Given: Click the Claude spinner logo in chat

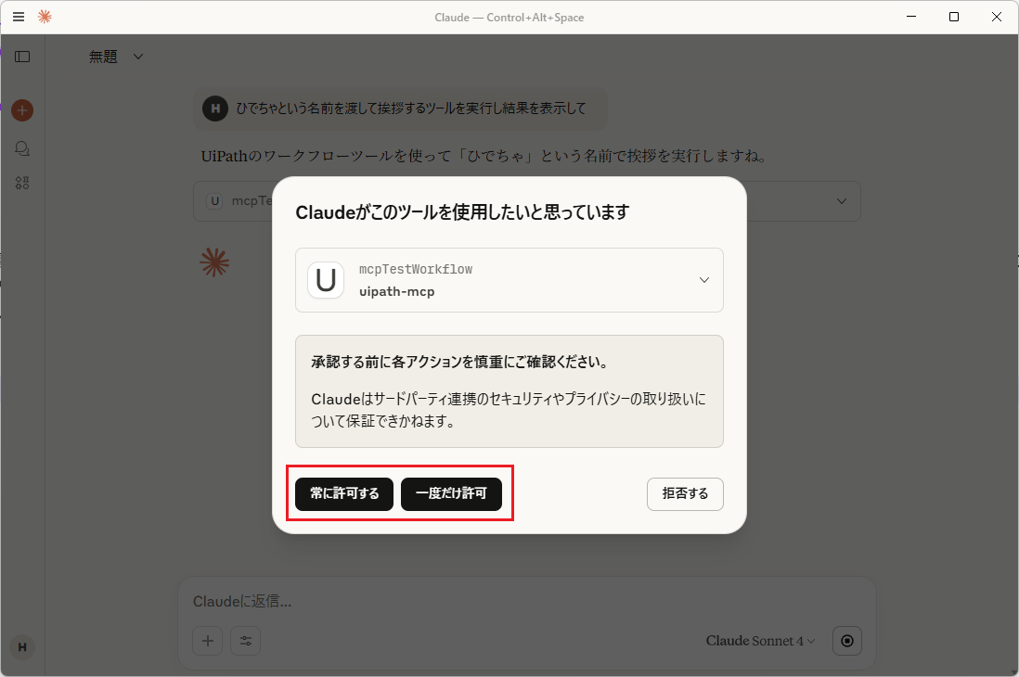Looking at the screenshot, I should coord(214,262).
